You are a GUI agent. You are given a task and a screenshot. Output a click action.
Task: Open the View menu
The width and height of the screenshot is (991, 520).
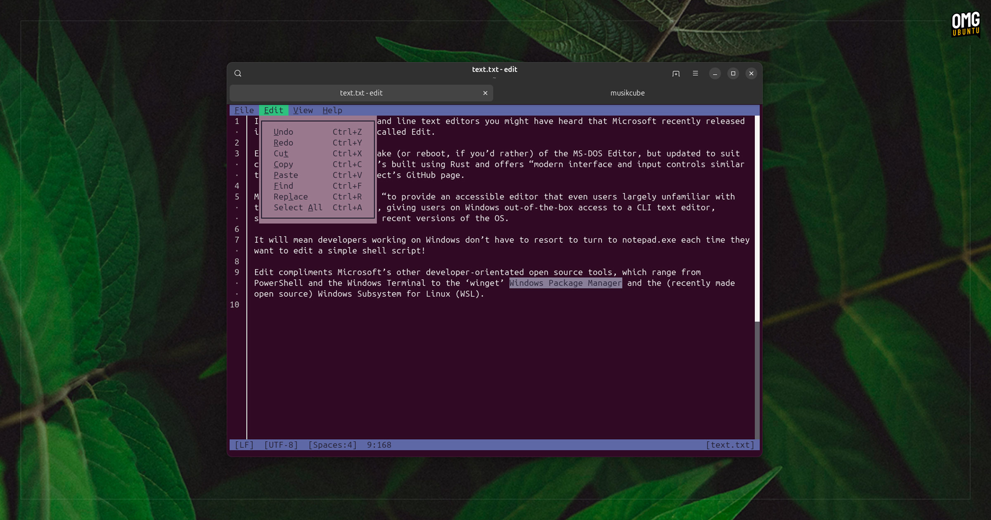tap(303, 110)
